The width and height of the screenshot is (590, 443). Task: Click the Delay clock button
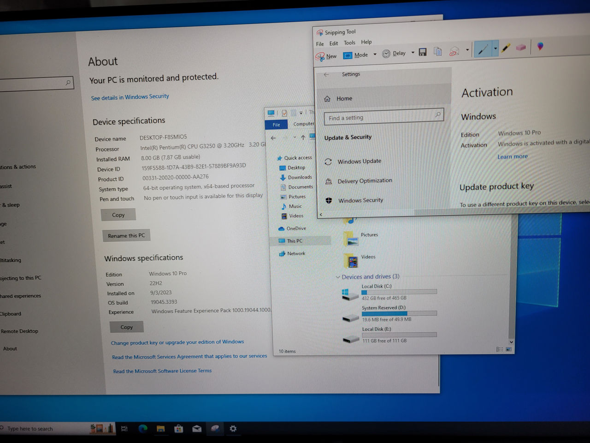394,54
